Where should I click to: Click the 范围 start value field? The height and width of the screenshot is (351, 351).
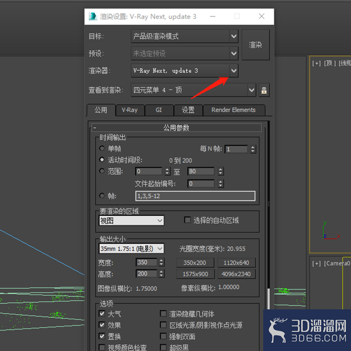(x=149, y=171)
